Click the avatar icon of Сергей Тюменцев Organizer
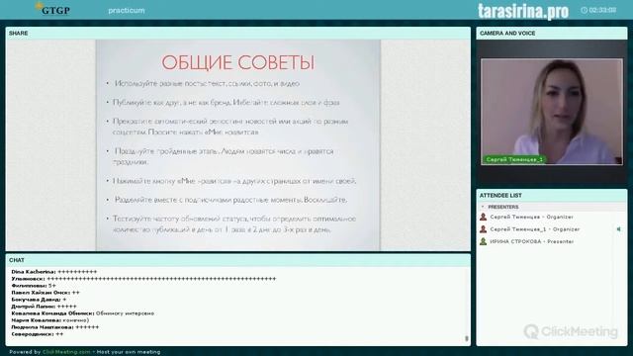Image resolution: width=633 pixels, height=356 pixels. pyautogui.click(x=483, y=217)
